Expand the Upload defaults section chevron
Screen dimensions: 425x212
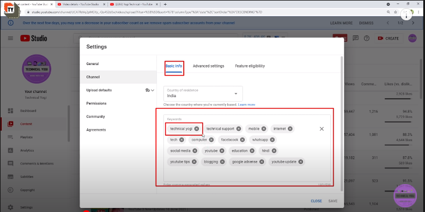[x=152, y=90]
